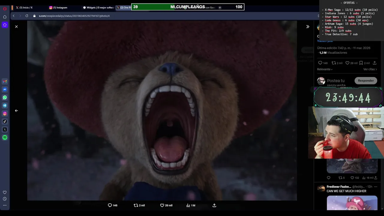Switch to Widgets tab
Screen dimensions: 384x216
click(98, 7)
